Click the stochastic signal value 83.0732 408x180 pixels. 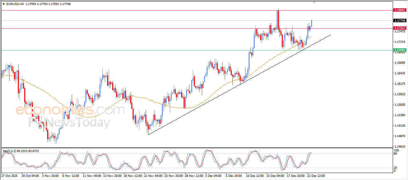point(34,151)
